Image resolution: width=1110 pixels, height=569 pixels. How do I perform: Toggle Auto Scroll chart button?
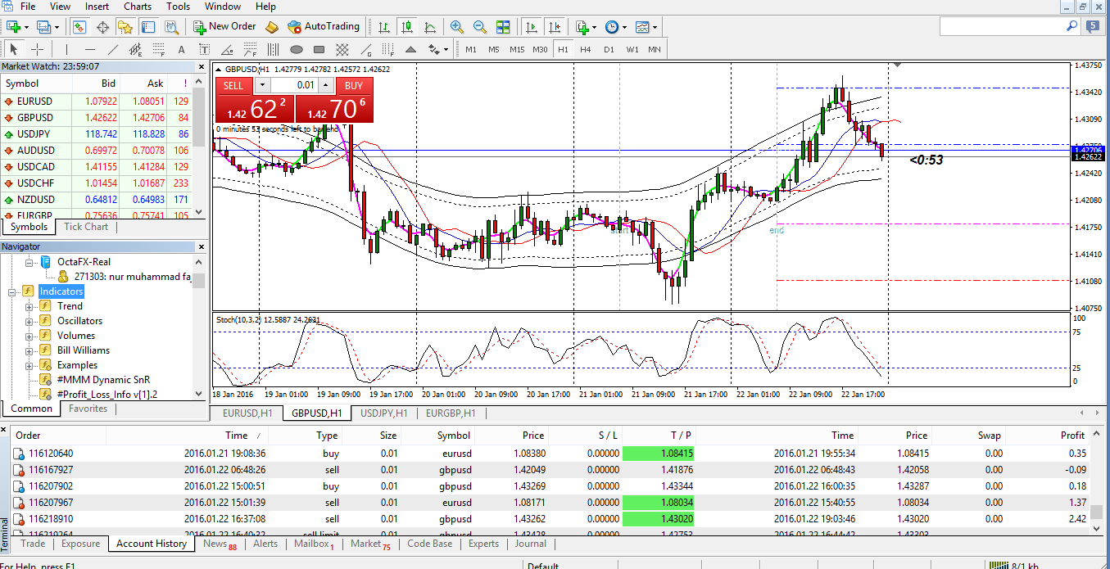(532, 26)
